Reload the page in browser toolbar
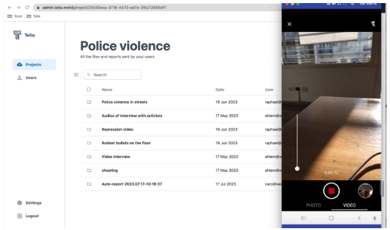390x230 pixels. click(x=28, y=7)
